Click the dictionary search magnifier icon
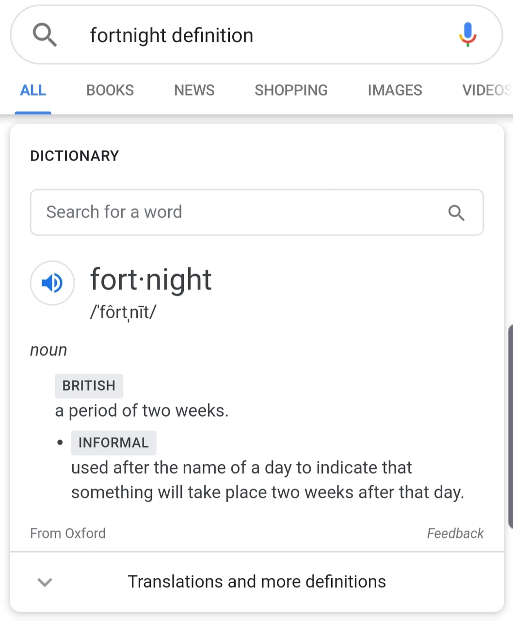The width and height of the screenshot is (513, 621). pyautogui.click(x=456, y=212)
